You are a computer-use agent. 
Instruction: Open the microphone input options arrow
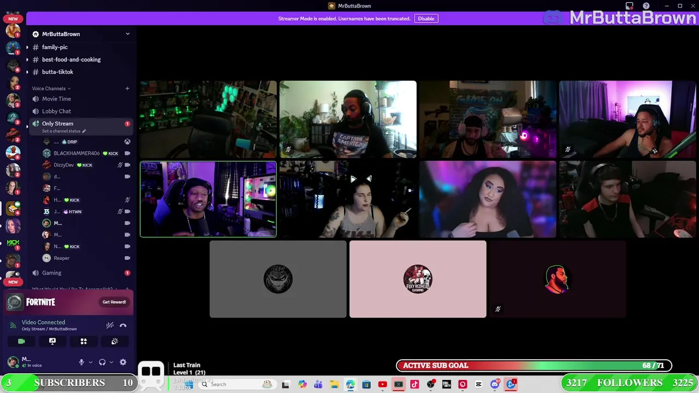(x=91, y=362)
